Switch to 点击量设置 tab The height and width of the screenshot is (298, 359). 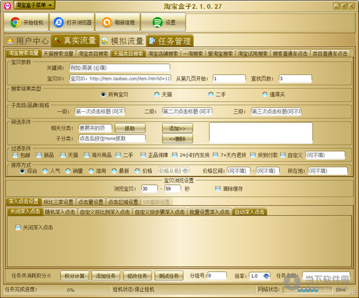pos(91,202)
